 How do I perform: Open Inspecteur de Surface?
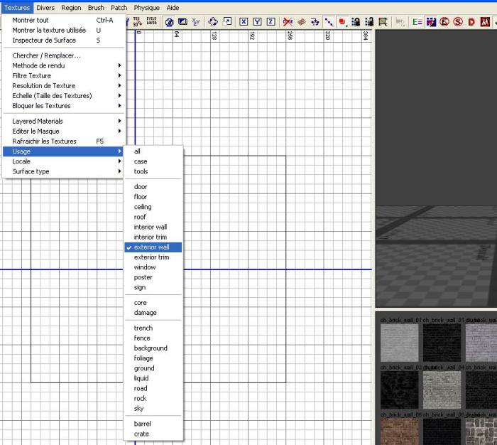tap(63, 41)
